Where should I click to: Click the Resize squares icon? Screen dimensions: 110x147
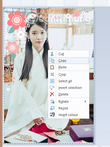(x=52, y=108)
